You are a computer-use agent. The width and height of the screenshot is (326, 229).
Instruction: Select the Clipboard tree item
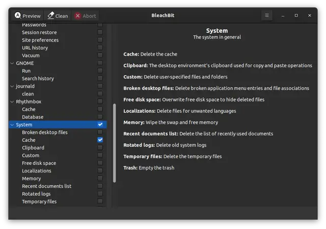pos(33,148)
